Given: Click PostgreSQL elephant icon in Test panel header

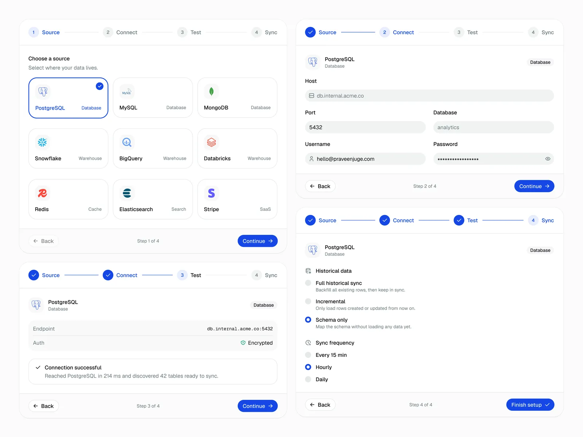Looking at the screenshot, I should coord(36,305).
